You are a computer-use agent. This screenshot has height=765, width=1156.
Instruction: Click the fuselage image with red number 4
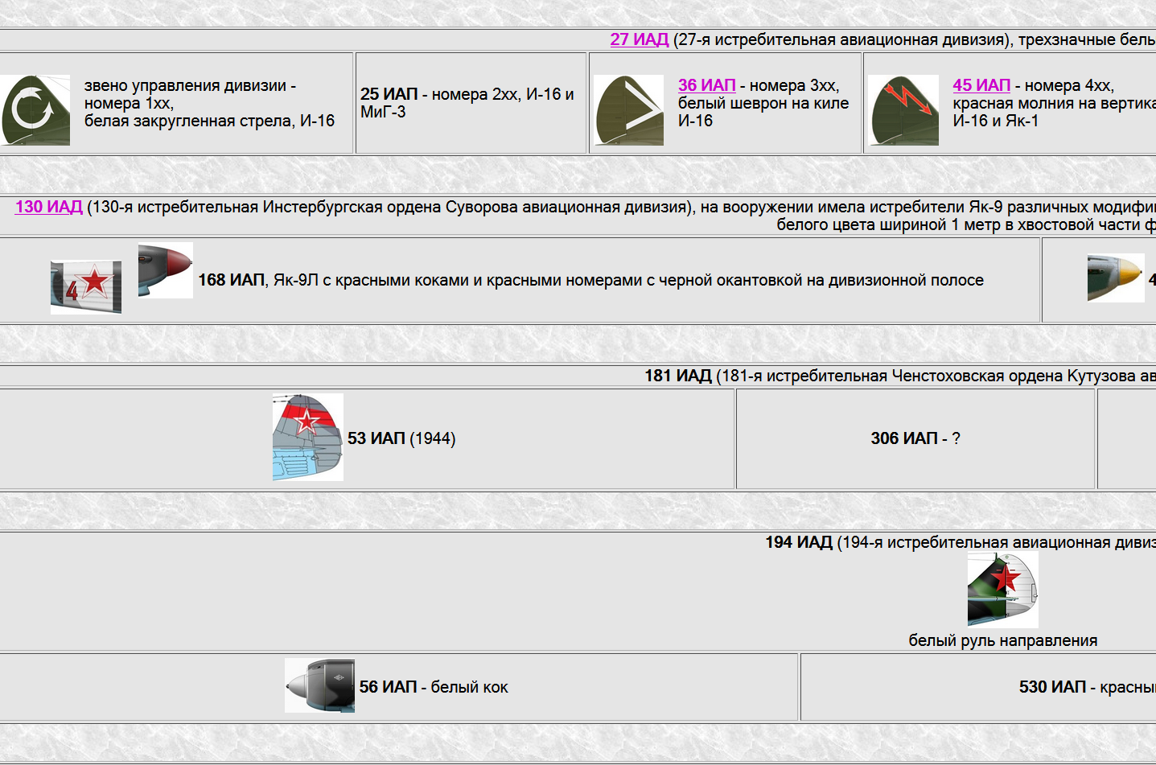[86, 286]
